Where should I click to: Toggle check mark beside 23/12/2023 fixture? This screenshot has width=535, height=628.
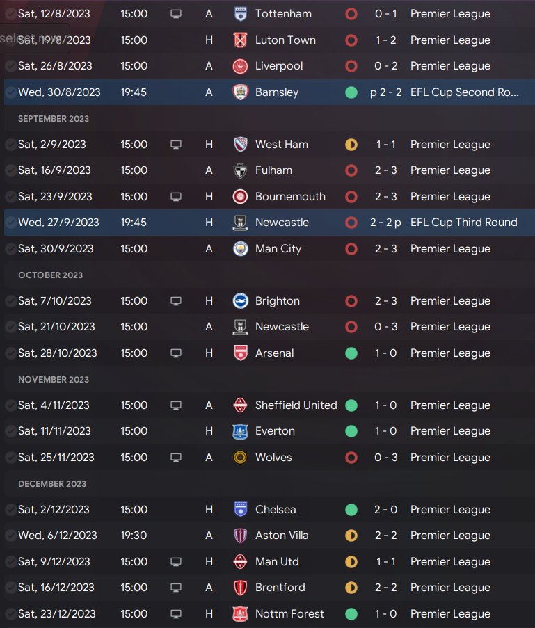(10, 614)
